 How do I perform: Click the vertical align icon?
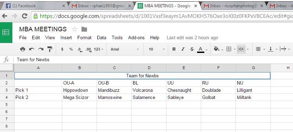pos(271,49)
